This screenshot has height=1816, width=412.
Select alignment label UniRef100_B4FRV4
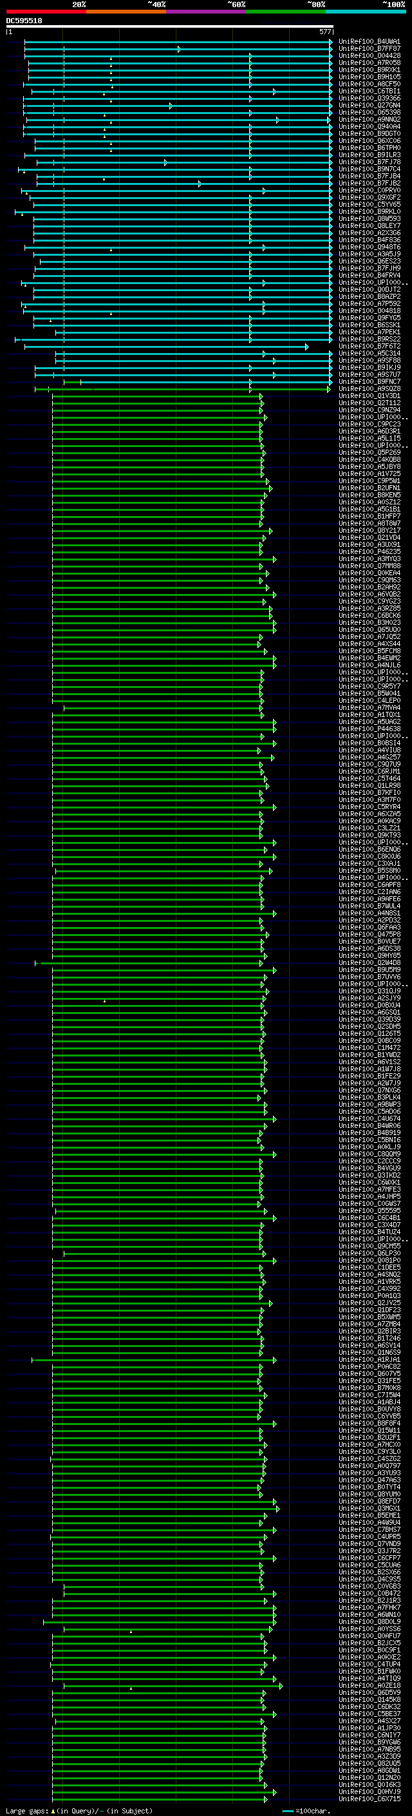pos(370,276)
